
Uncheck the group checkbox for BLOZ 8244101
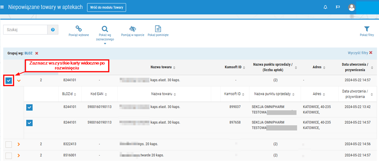pyautogui.click(x=9, y=81)
